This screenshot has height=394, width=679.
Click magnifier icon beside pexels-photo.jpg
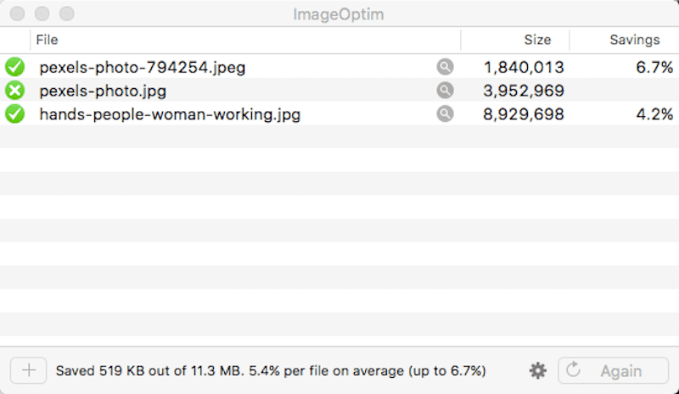(445, 91)
